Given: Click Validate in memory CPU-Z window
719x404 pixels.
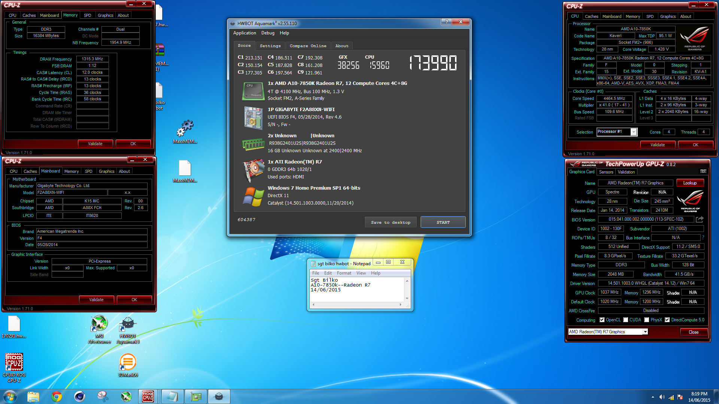Looking at the screenshot, I should pos(95,144).
